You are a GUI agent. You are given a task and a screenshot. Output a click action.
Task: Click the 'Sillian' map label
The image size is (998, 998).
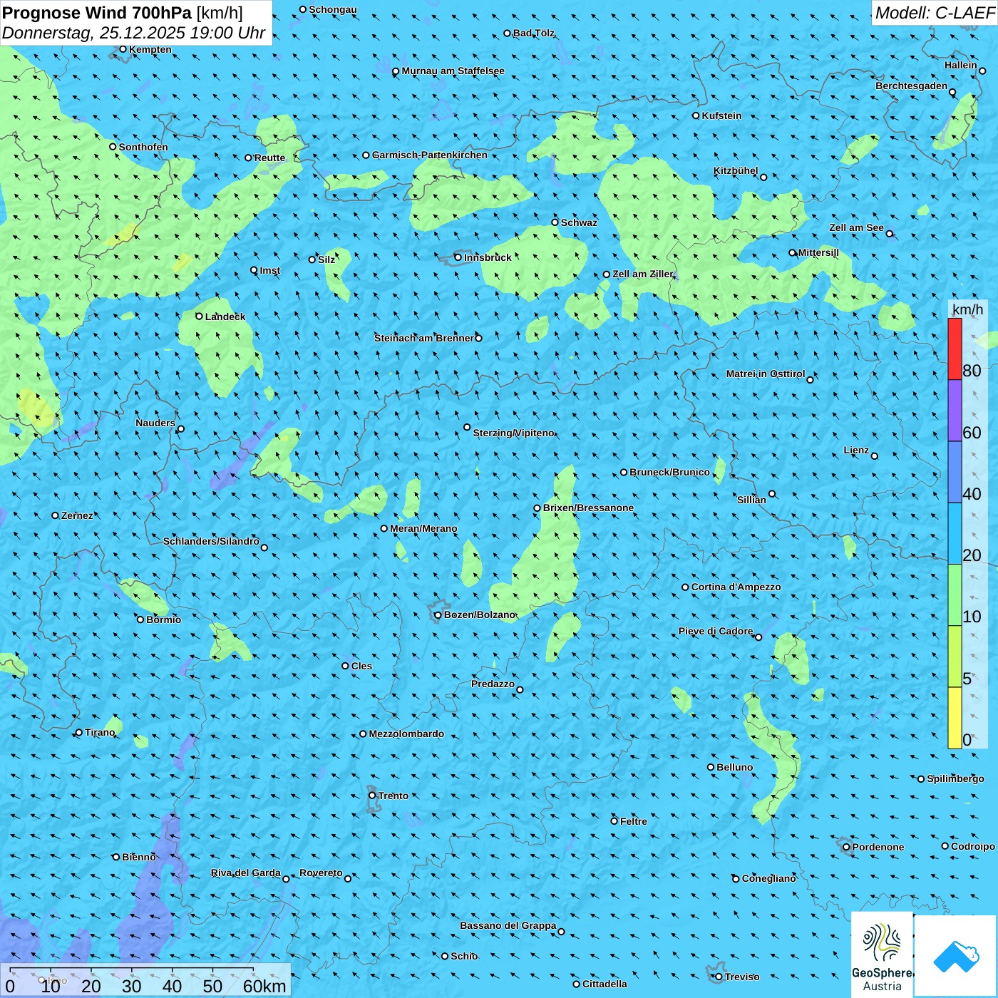pyautogui.click(x=751, y=500)
